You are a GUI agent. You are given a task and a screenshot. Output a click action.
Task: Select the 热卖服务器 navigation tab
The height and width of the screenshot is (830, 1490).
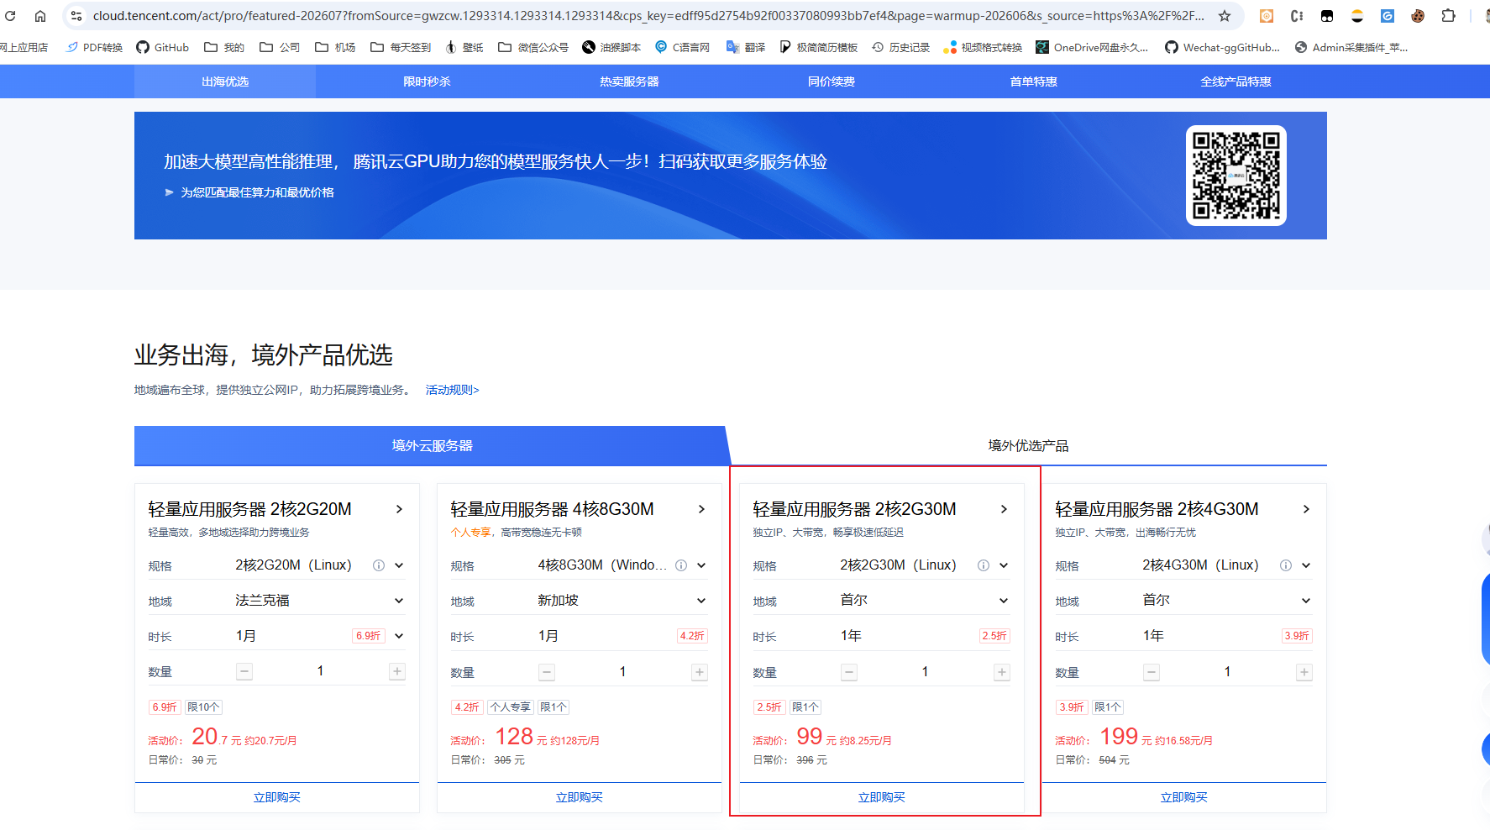(x=629, y=81)
